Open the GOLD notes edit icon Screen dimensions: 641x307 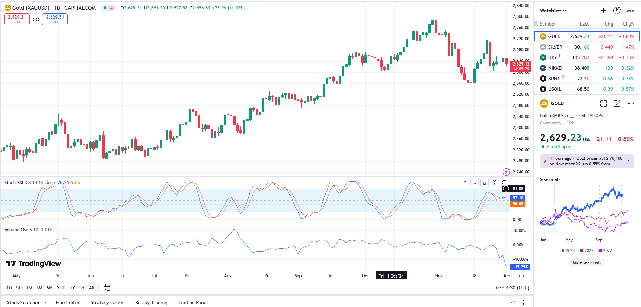[617, 103]
